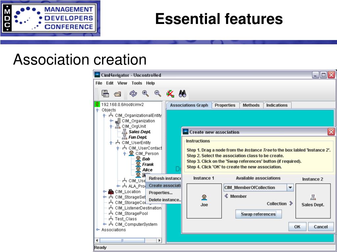Screen dimensions: 337x252
Task: Collapse the CIM_UserEntity node
Action: [x=111, y=143]
